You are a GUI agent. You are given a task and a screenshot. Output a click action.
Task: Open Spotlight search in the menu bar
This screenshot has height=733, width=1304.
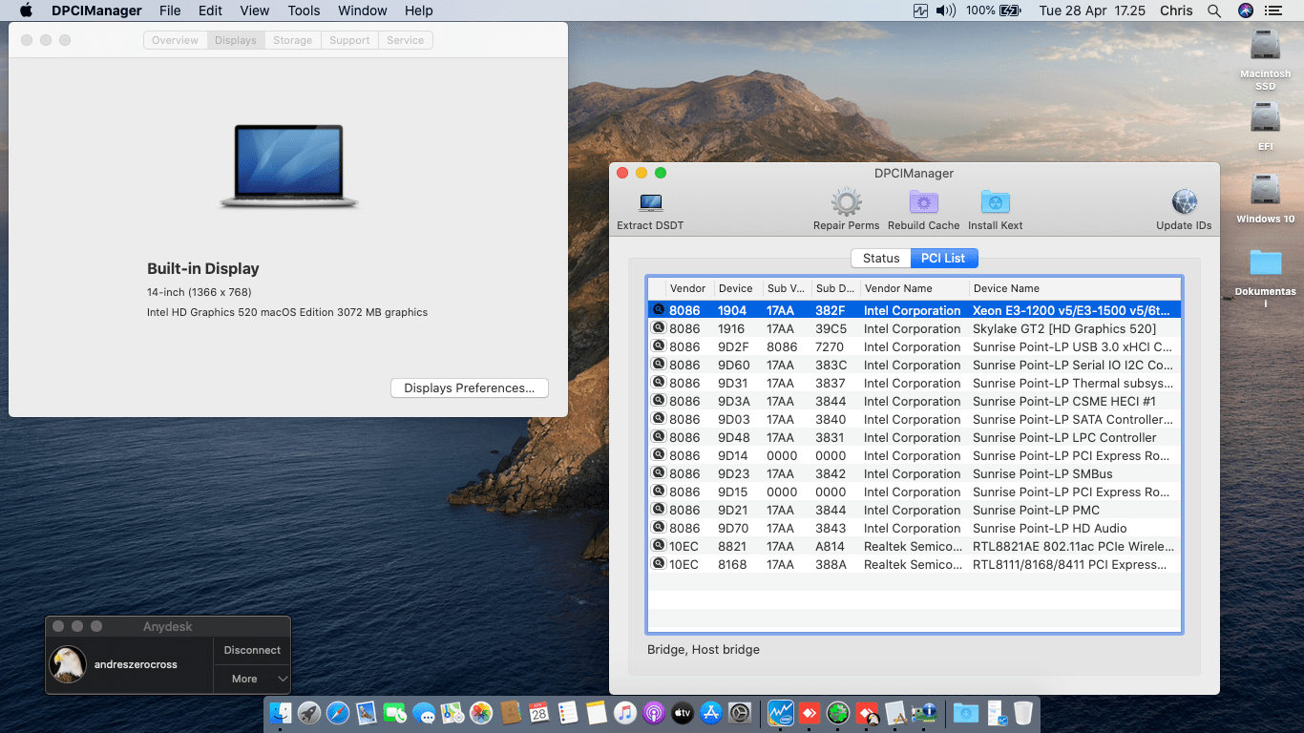(x=1214, y=10)
